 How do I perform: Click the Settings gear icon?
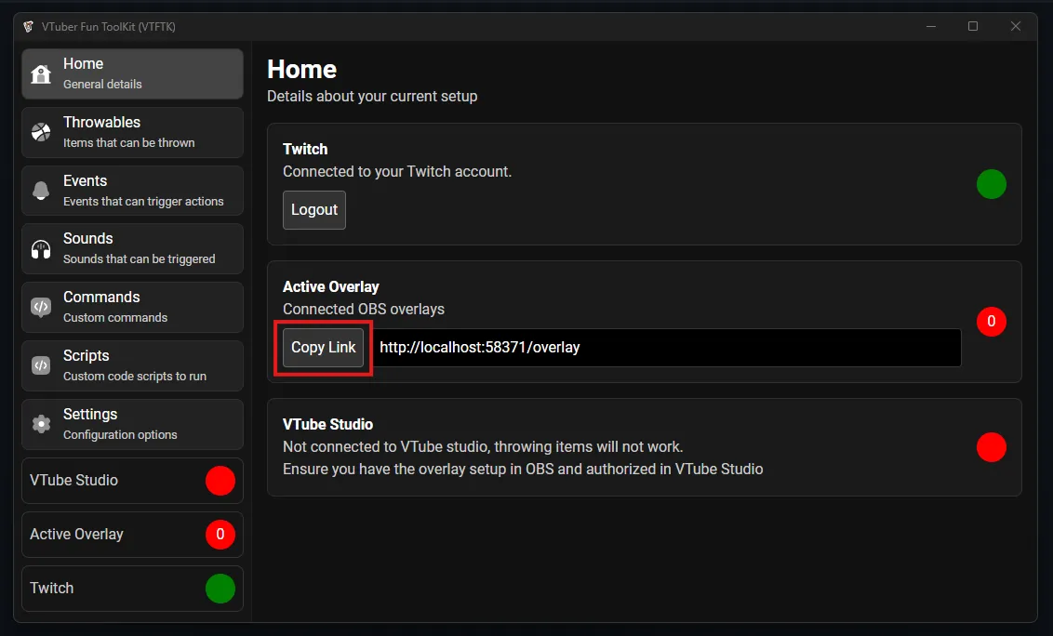point(41,424)
